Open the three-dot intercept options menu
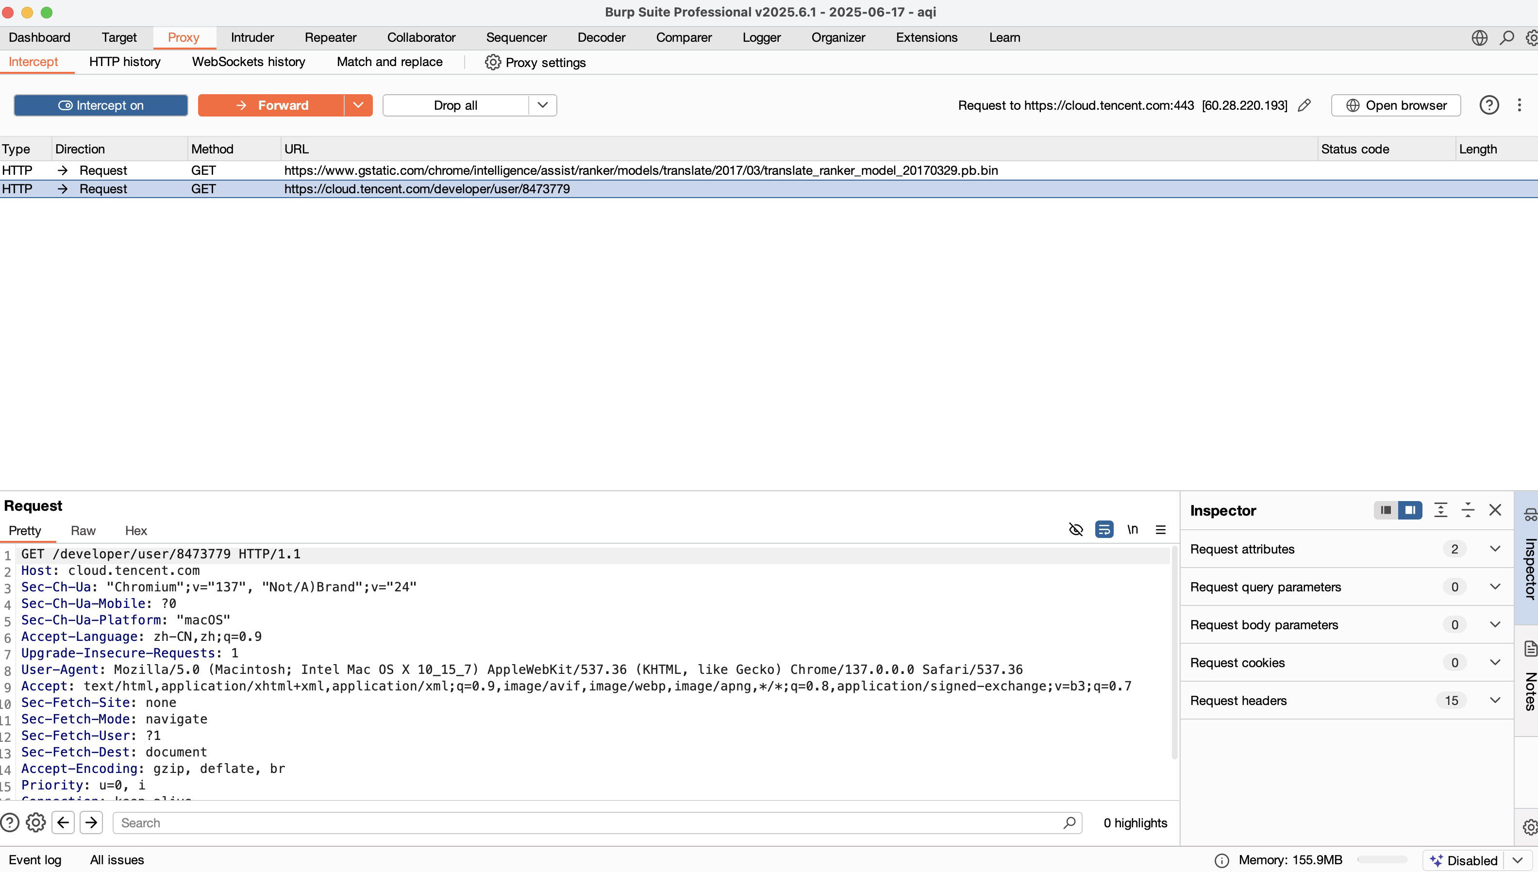The image size is (1538, 872). [x=1520, y=105]
